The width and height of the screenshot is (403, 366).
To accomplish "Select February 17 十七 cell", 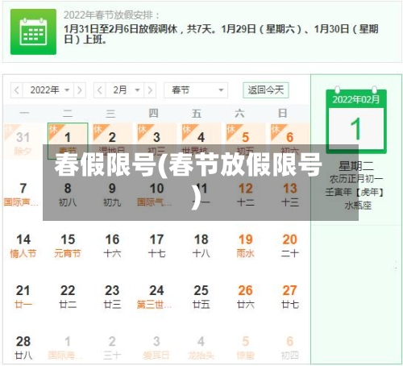I will tap(156, 246).
